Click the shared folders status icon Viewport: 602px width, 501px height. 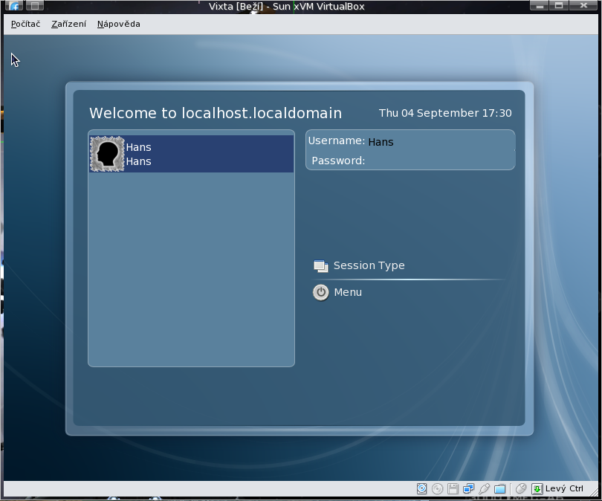click(500, 488)
